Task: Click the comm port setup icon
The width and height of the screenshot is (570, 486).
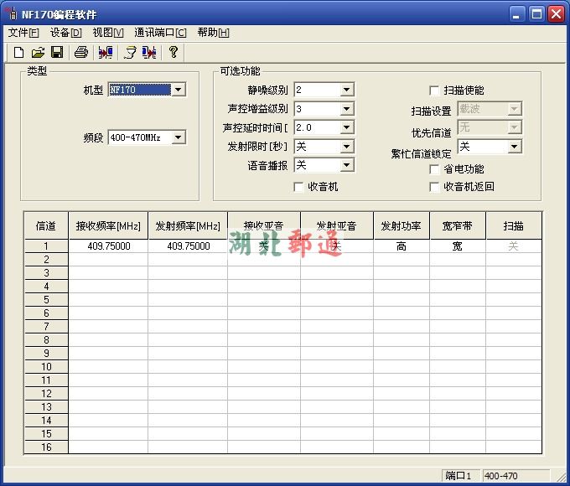Action: [x=129, y=52]
